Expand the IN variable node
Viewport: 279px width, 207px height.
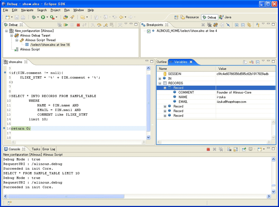pos(160,79)
